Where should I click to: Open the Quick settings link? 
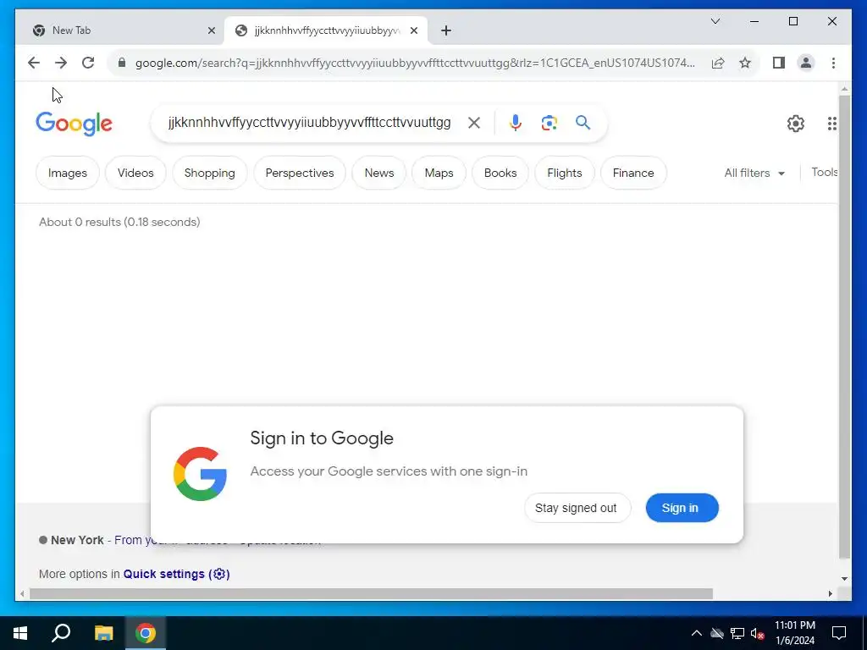pyautogui.click(x=176, y=575)
